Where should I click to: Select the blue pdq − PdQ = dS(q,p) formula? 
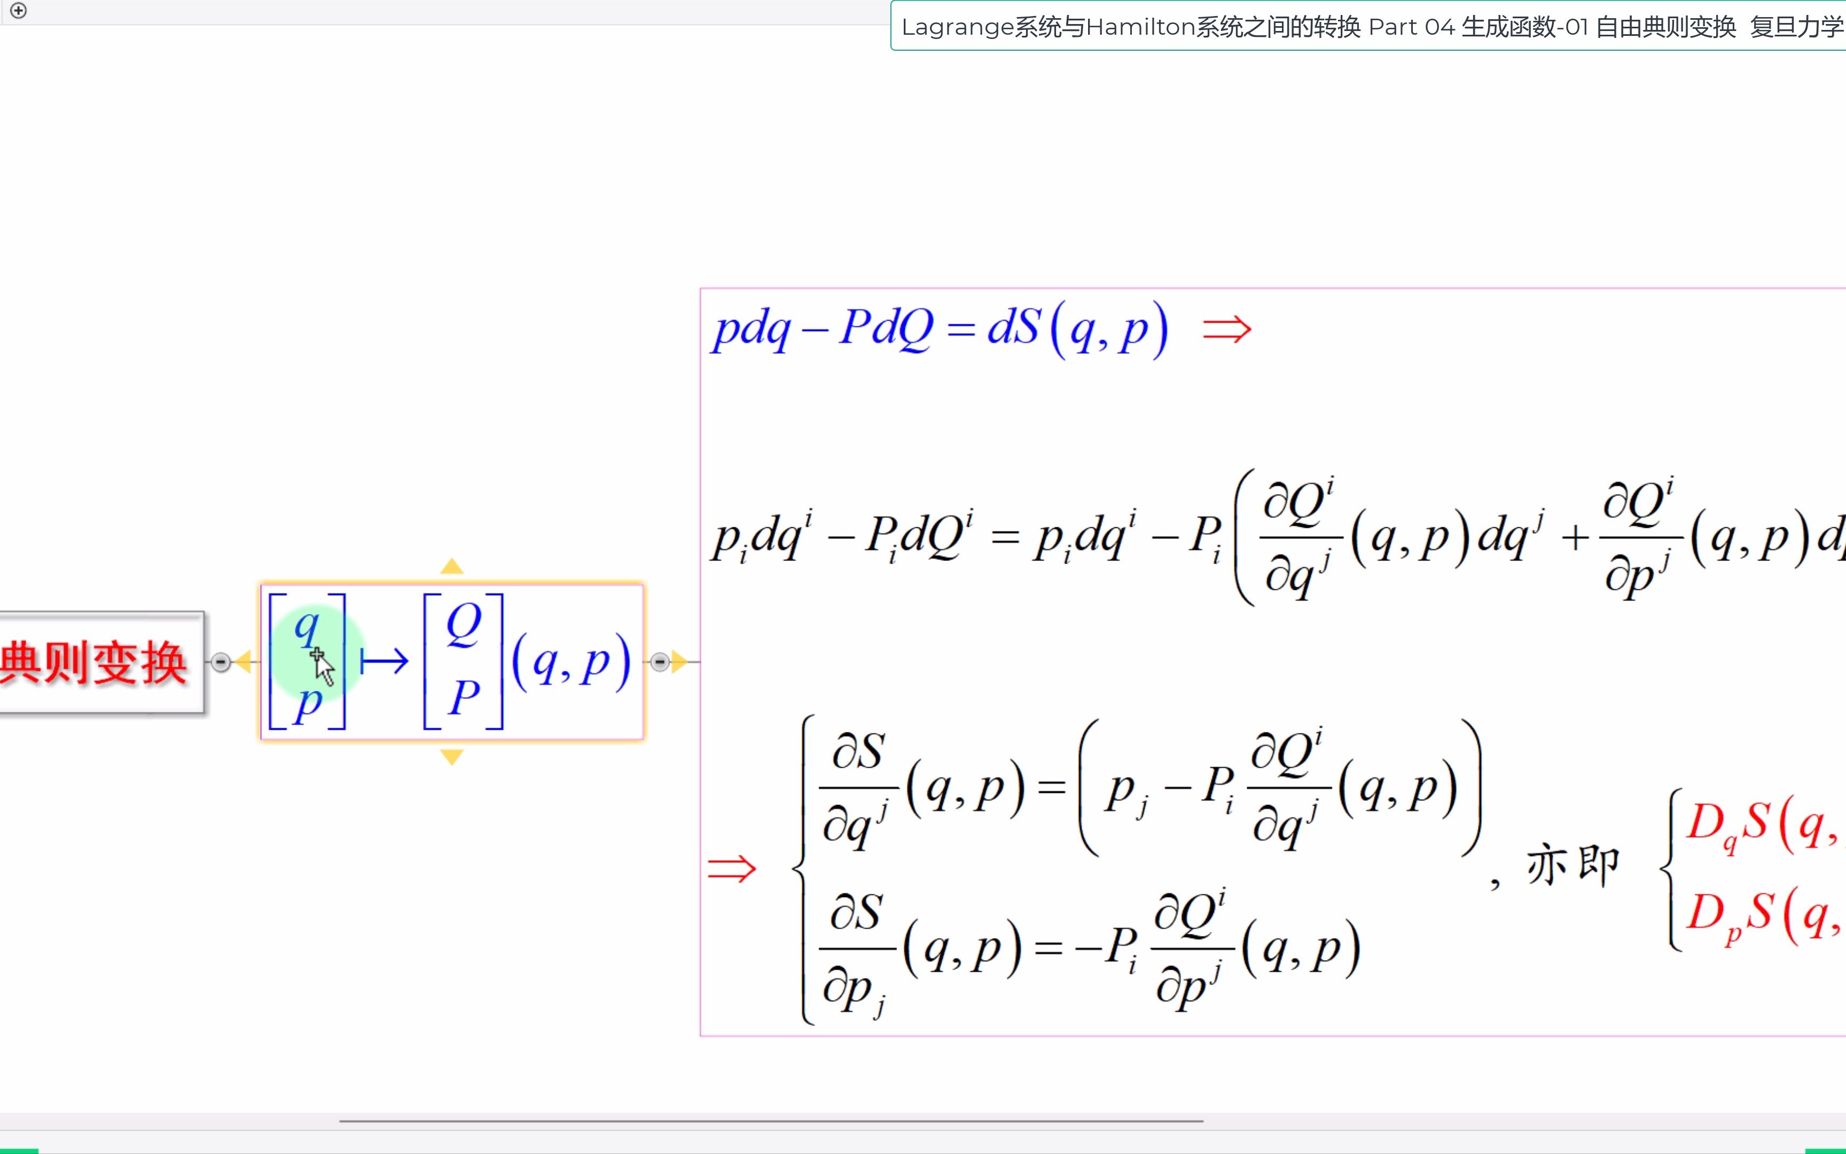(938, 330)
